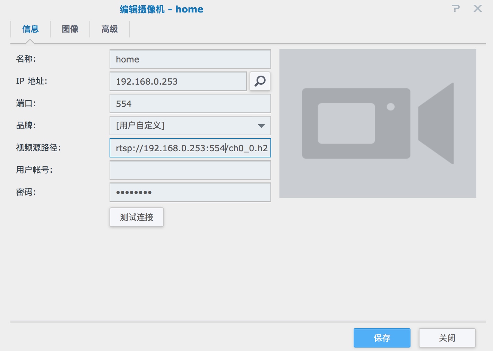
Task: Click the 端口 field showing 554
Action: point(190,103)
